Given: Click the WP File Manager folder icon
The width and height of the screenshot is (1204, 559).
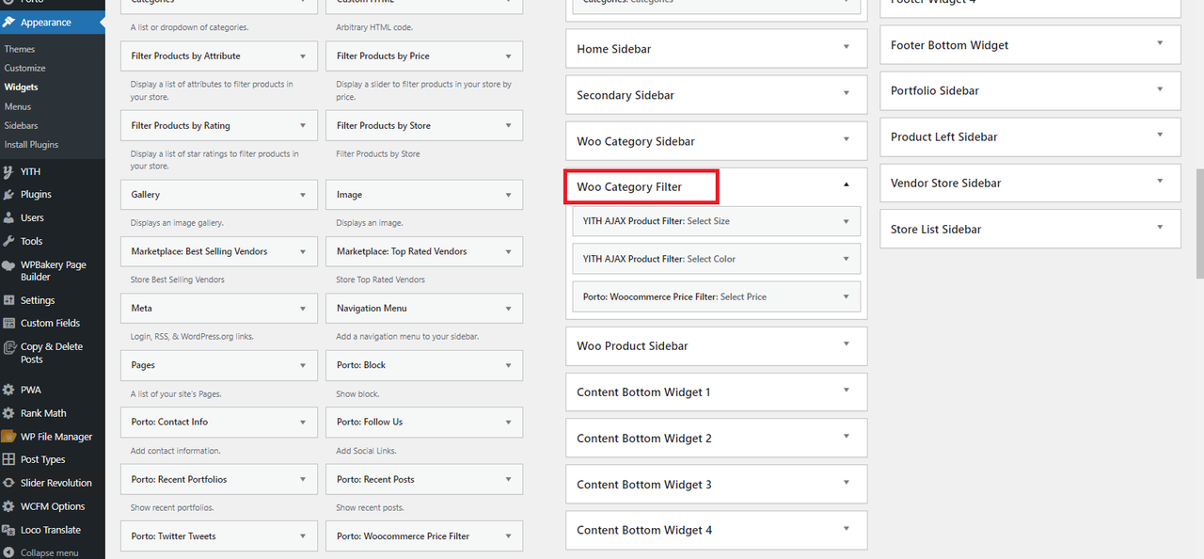Looking at the screenshot, I should click(9, 437).
